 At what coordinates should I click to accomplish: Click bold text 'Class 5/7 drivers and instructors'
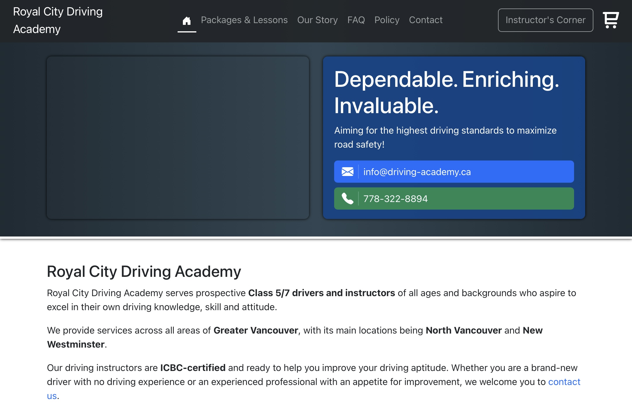pyautogui.click(x=322, y=293)
